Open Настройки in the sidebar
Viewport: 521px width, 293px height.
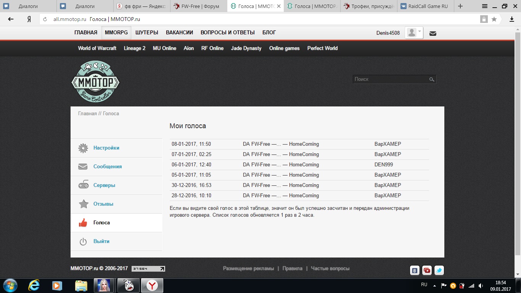pyautogui.click(x=106, y=148)
